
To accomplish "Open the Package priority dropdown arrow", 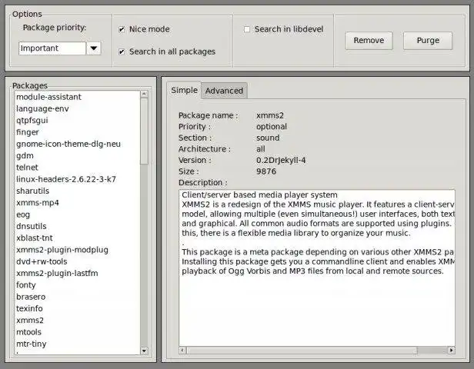I will point(94,48).
